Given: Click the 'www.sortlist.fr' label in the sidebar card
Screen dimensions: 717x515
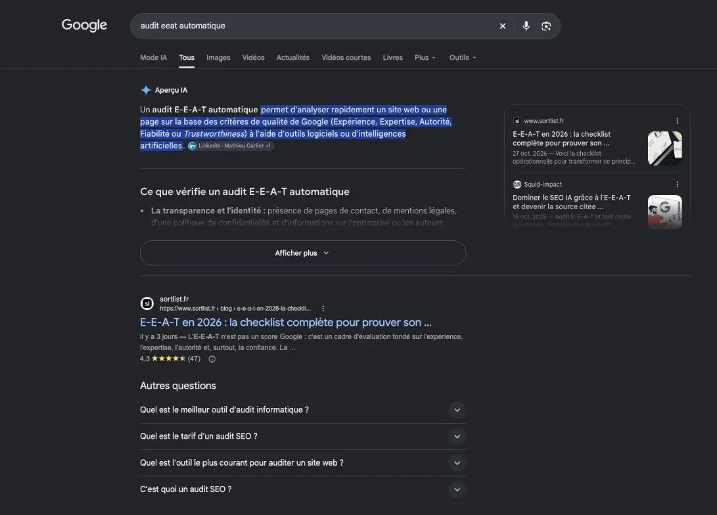Looking at the screenshot, I should pos(544,121).
